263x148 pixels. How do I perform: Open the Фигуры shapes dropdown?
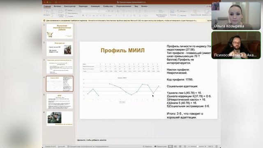(x=182, y=11)
